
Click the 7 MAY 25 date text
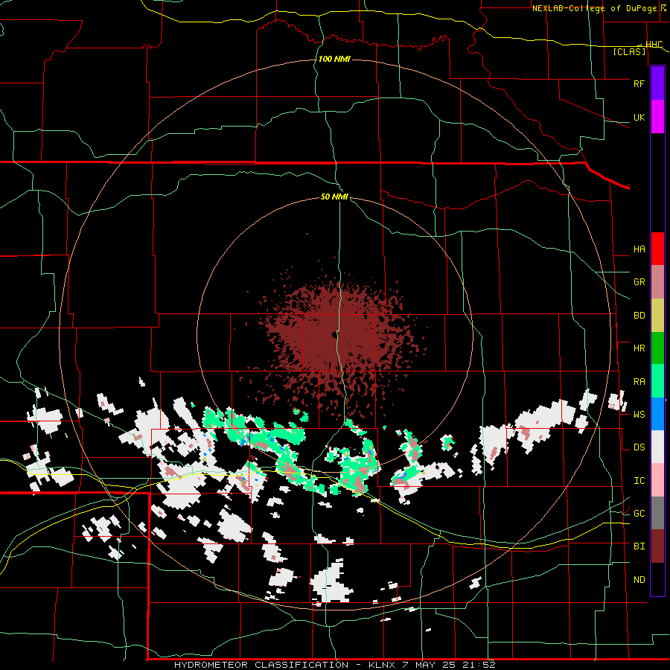(429, 665)
